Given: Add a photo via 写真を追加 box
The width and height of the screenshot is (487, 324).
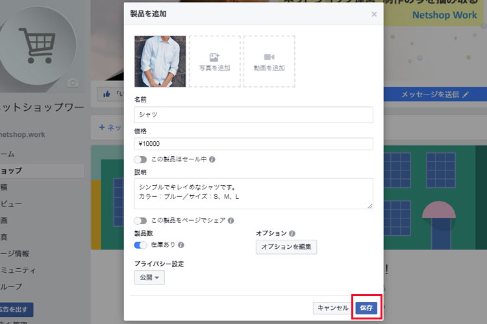Looking at the screenshot, I should click(x=215, y=62).
